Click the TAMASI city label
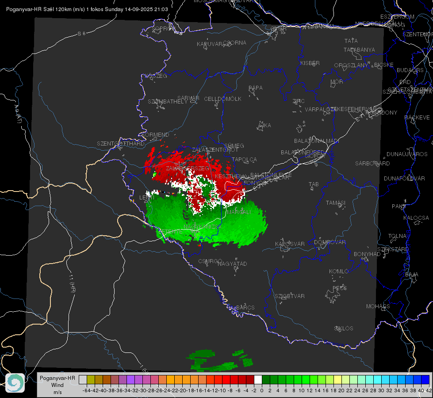 click(x=336, y=203)
